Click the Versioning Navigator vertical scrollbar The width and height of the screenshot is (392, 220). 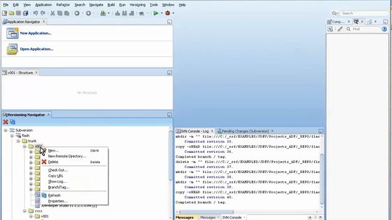(x=170, y=155)
